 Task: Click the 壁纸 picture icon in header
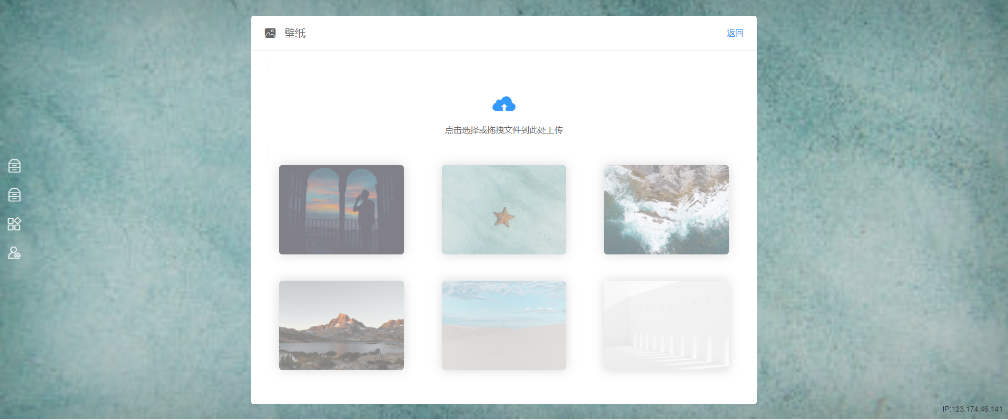click(x=270, y=33)
